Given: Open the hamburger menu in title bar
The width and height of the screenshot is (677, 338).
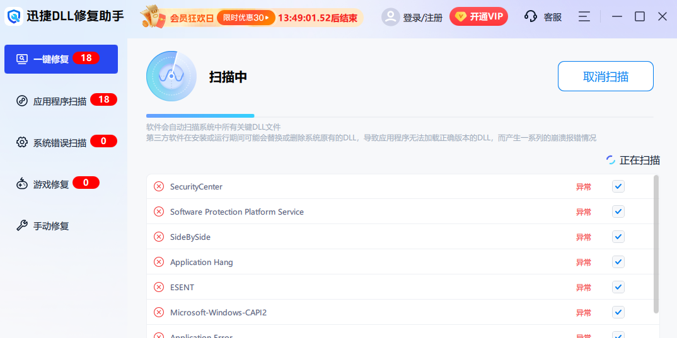Looking at the screenshot, I should (584, 17).
